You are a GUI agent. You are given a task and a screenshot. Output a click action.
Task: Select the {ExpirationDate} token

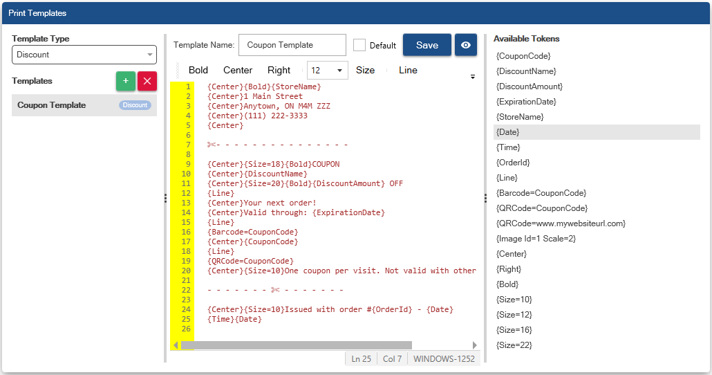(x=526, y=102)
